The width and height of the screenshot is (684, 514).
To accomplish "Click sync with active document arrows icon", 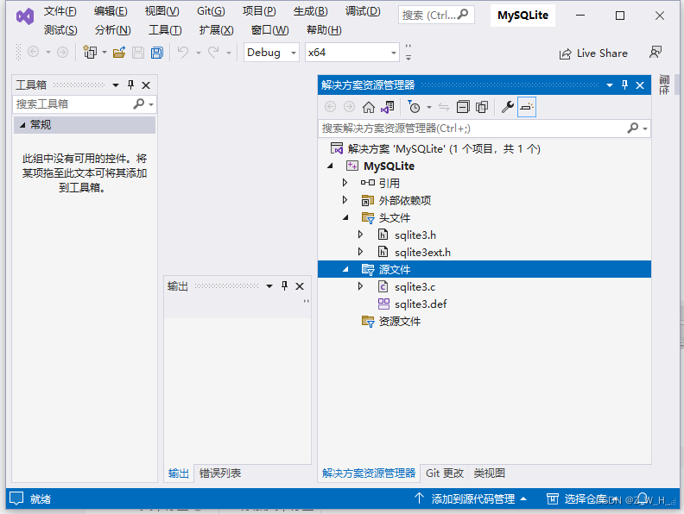I will pyautogui.click(x=444, y=107).
